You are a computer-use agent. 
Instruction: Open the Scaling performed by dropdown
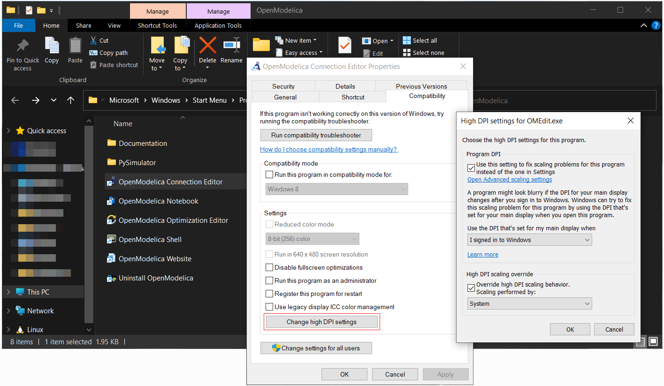(x=529, y=303)
